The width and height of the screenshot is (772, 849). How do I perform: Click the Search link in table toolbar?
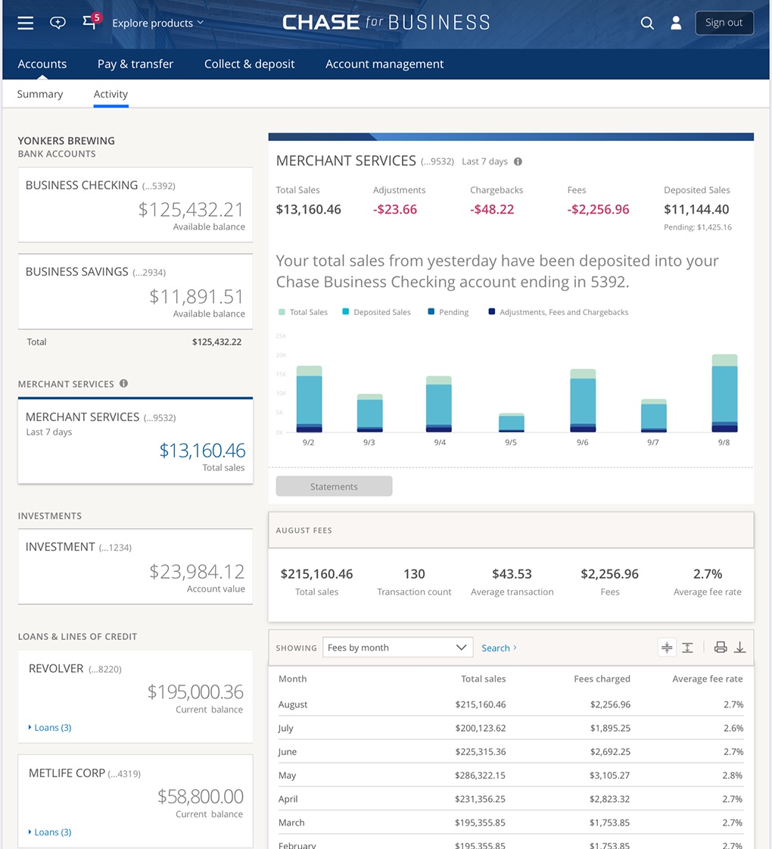pyautogui.click(x=499, y=648)
